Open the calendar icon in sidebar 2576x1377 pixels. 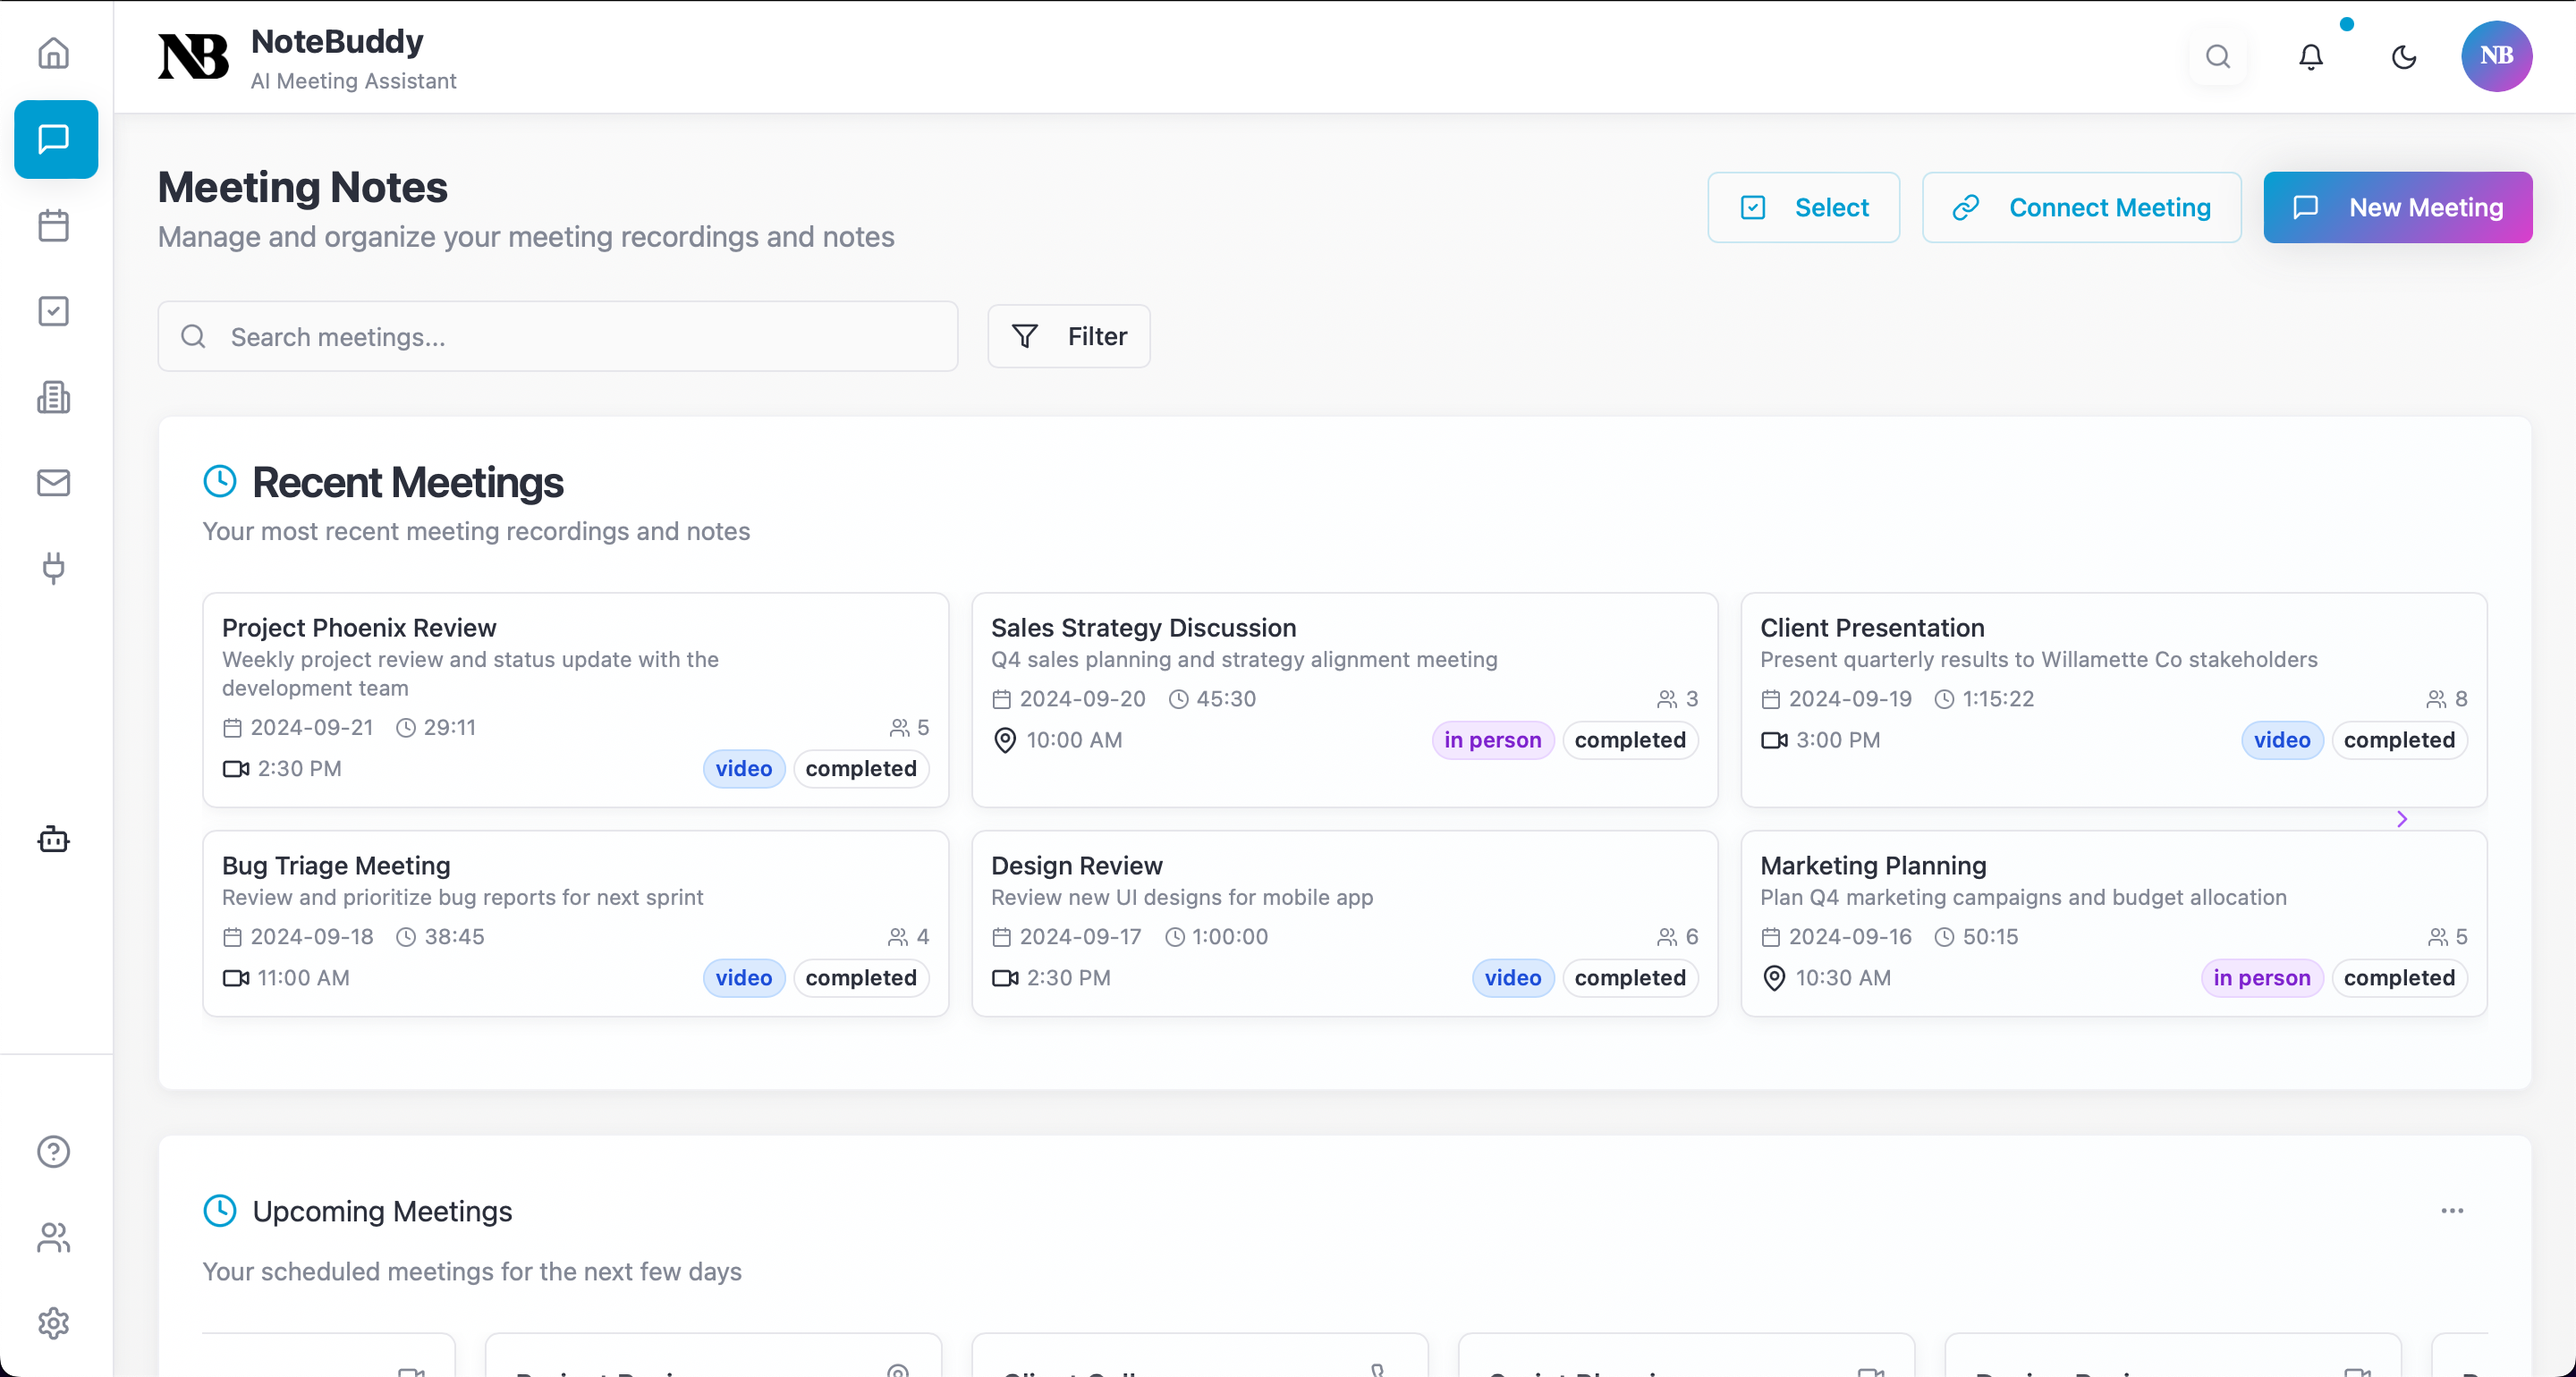[x=54, y=225]
